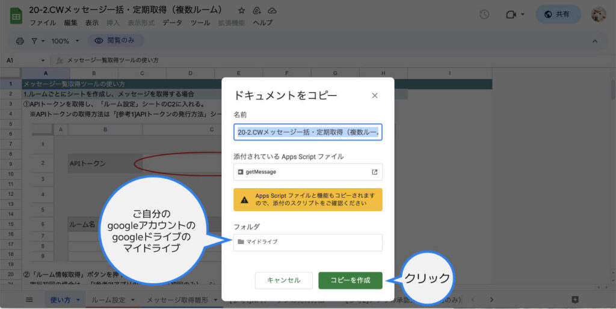
Task: Select column B header
Action: tap(94, 73)
